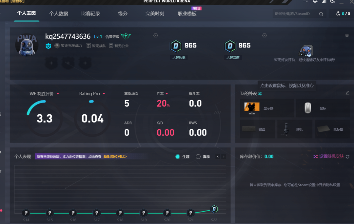Click the shuffle icon beside Ta的外设
Image resolution: width=354 pixels, height=224 pixels.
tap(260, 94)
